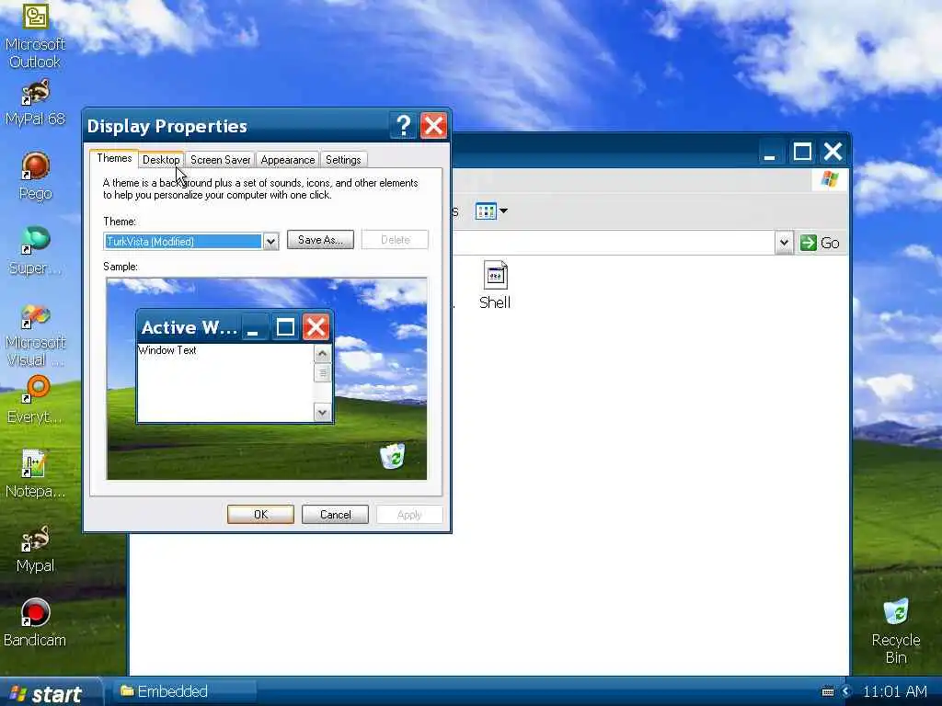942x706 pixels.
Task: Click Cancel in Display Properties
Action: [335, 515]
